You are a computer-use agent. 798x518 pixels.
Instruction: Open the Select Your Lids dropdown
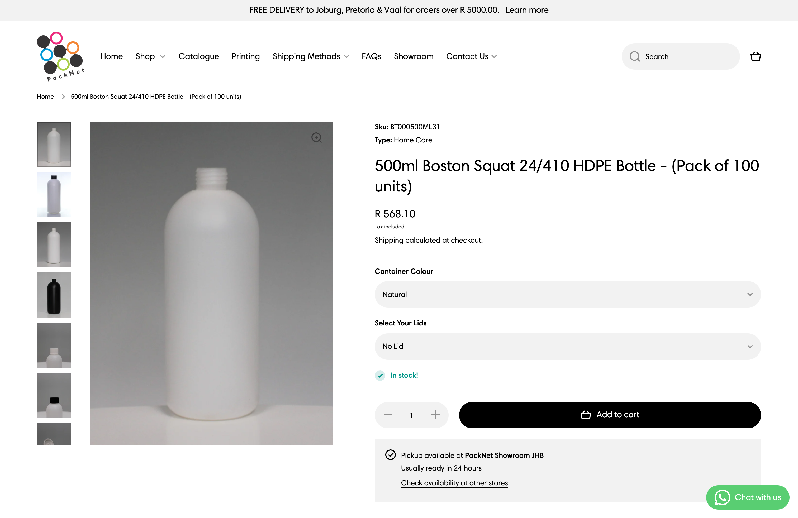pos(567,346)
